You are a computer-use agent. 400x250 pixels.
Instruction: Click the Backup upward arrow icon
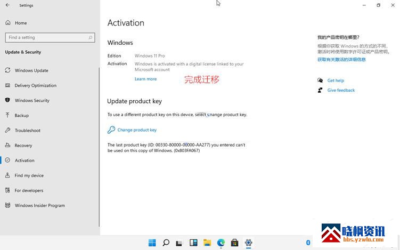point(7,115)
